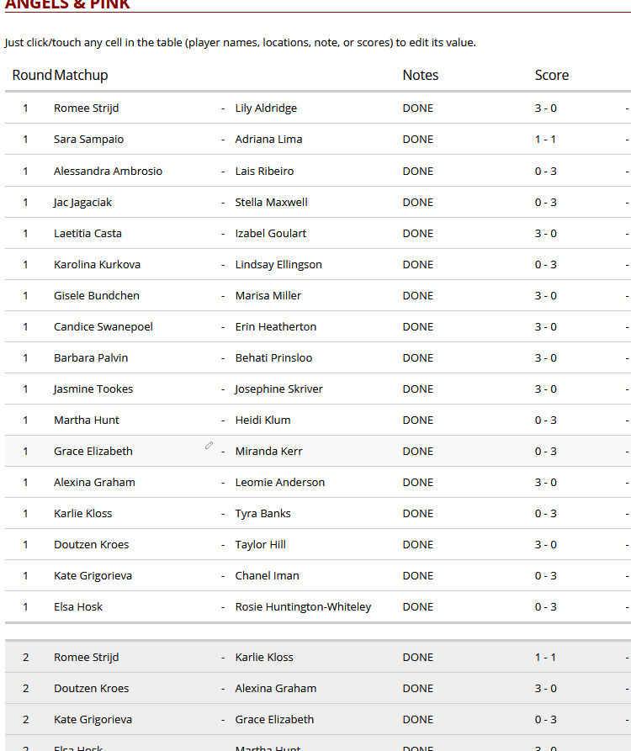Select the Lais Ribeiro name cell
This screenshot has width=631, height=751.
click(x=264, y=171)
